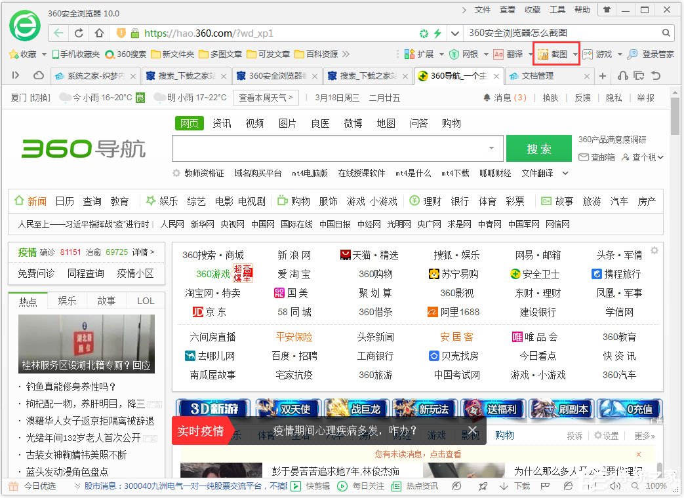Switch to the 娱乐 hot topics tab

[66, 300]
